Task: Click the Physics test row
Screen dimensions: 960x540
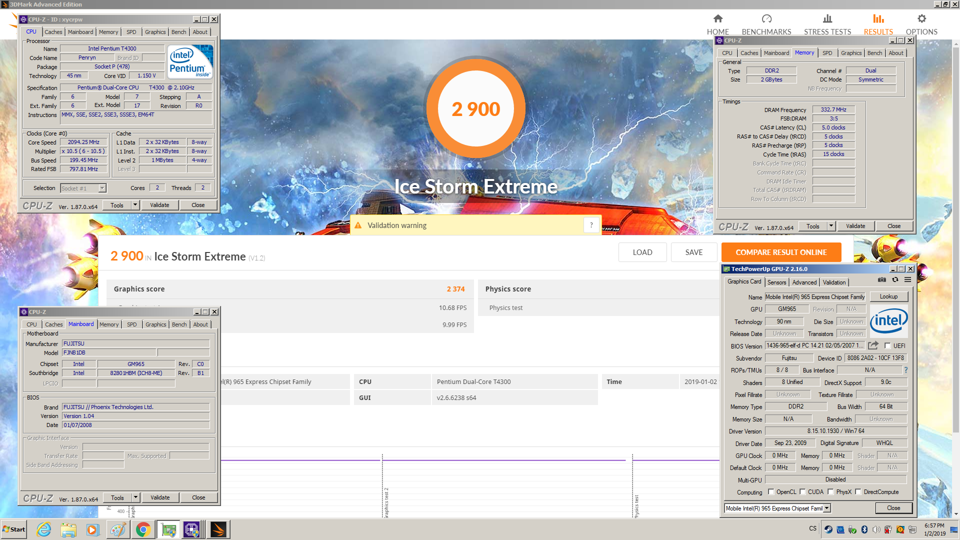Action: (598, 308)
